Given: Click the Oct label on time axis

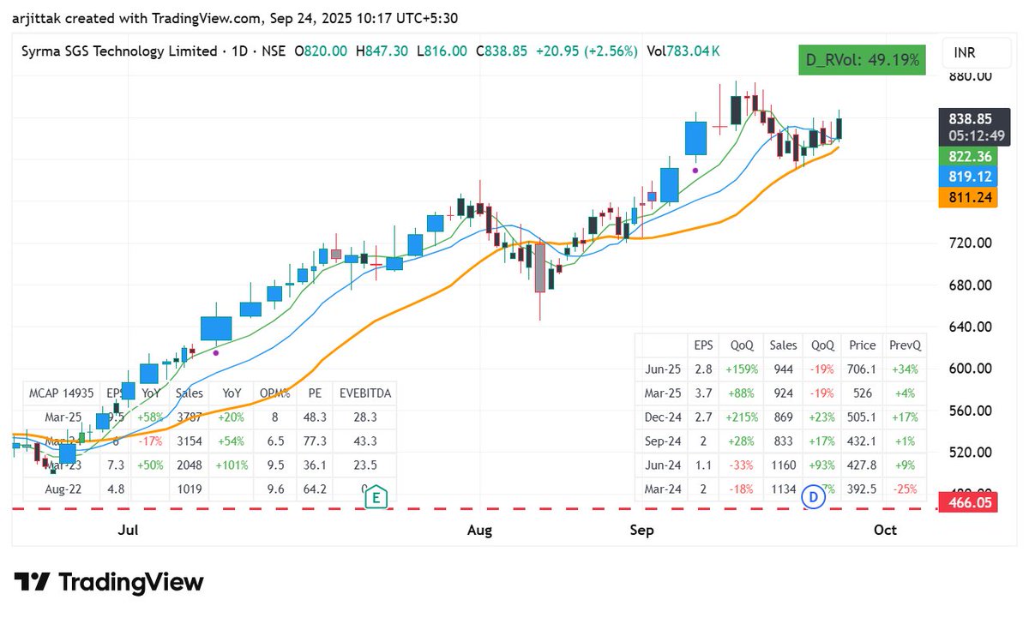Looking at the screenshot, I should pos(885,531).
